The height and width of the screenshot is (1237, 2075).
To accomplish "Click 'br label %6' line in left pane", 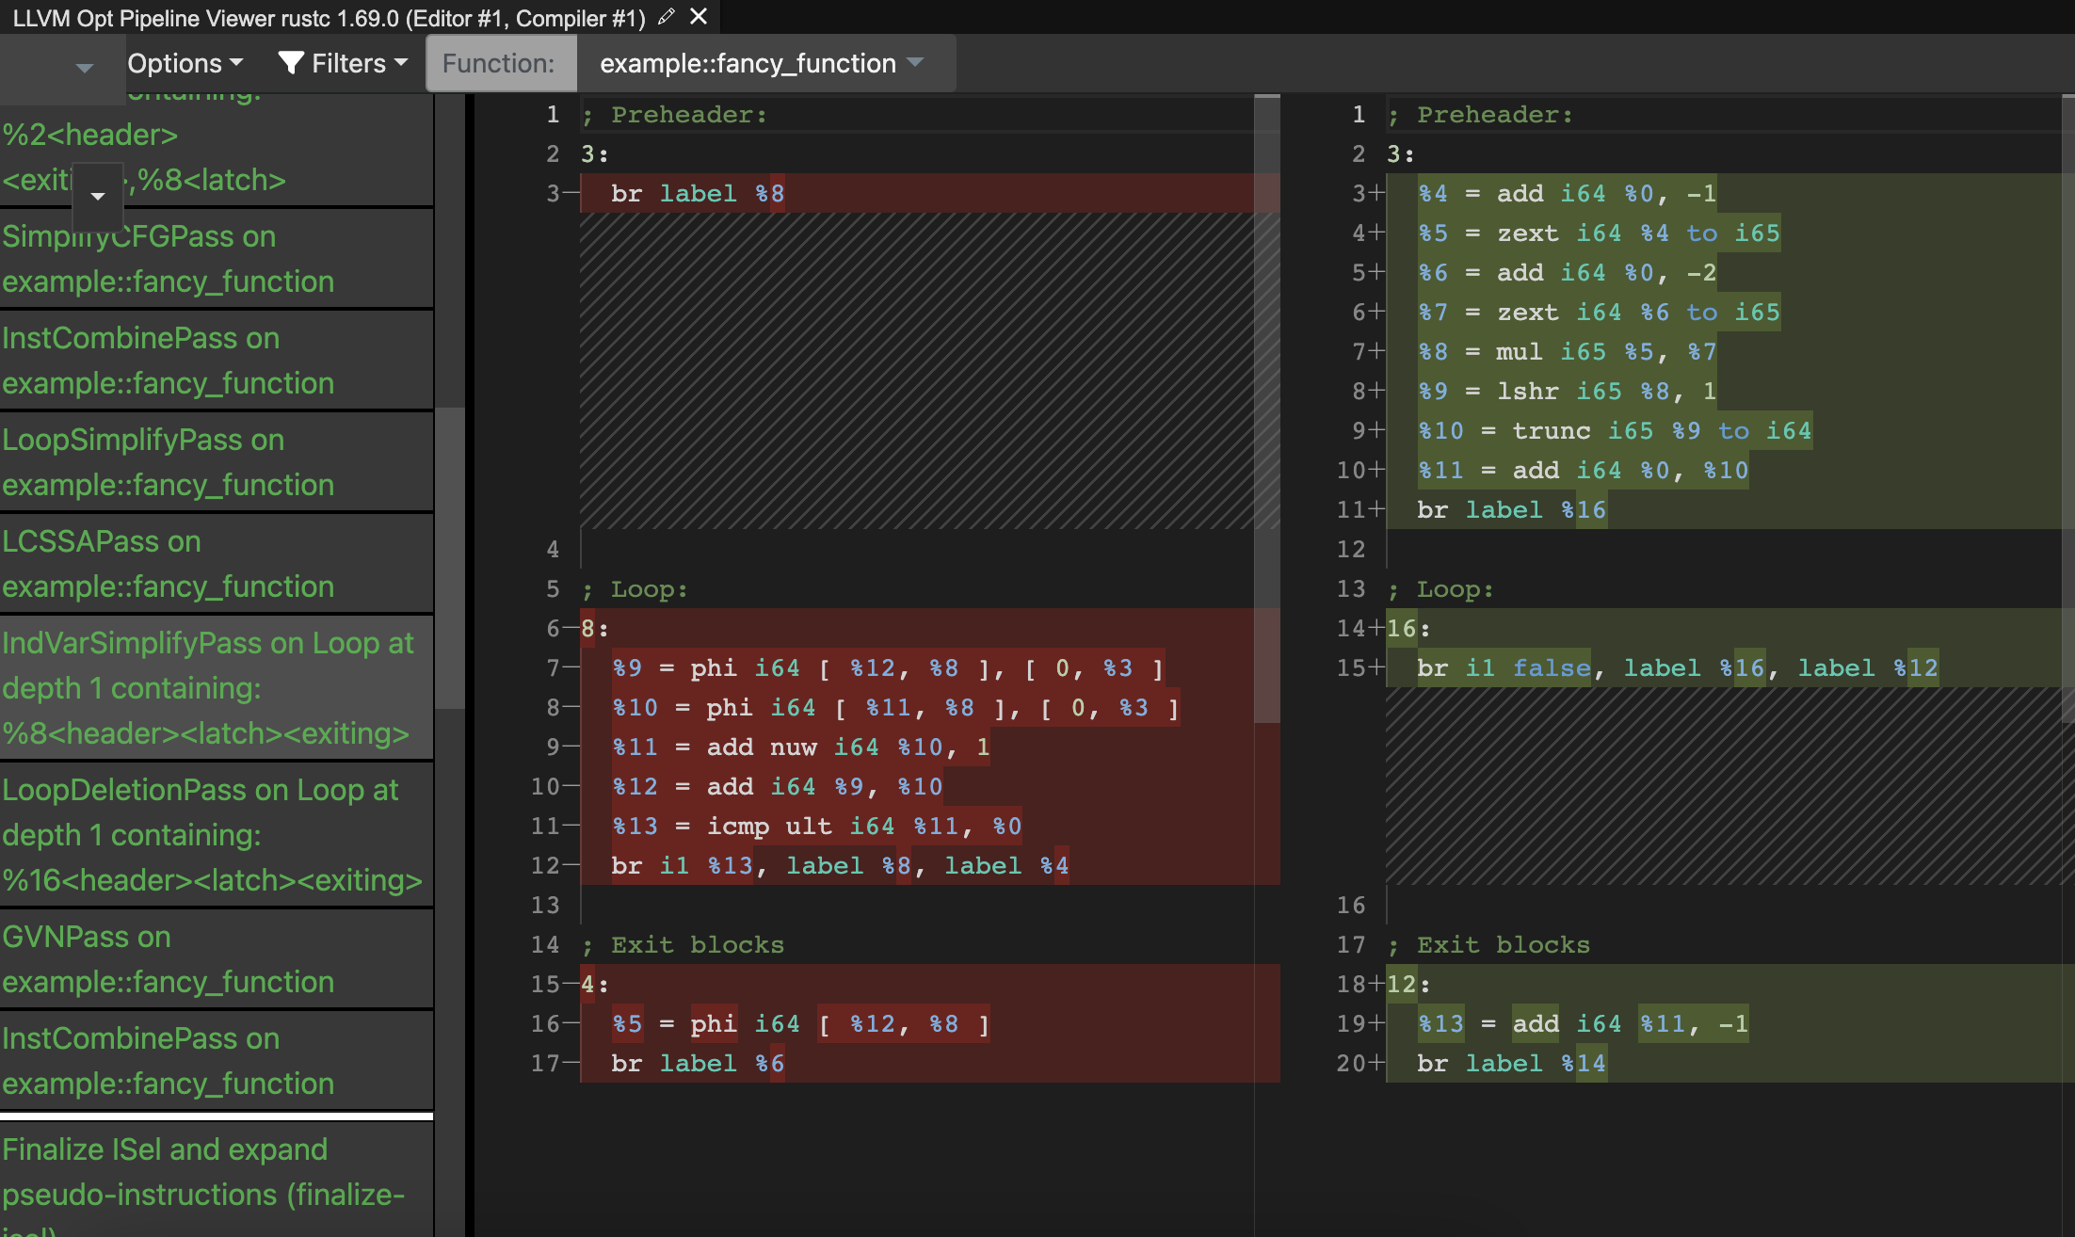I will 697,1063.
